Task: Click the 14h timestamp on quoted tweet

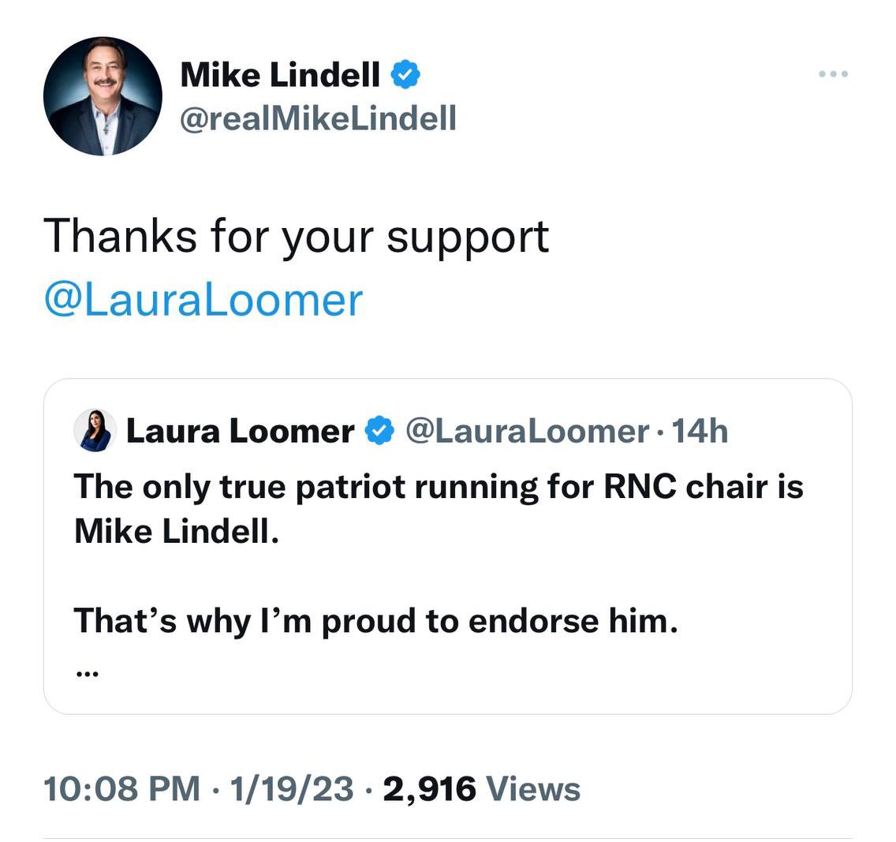Action: coord(695,431)
